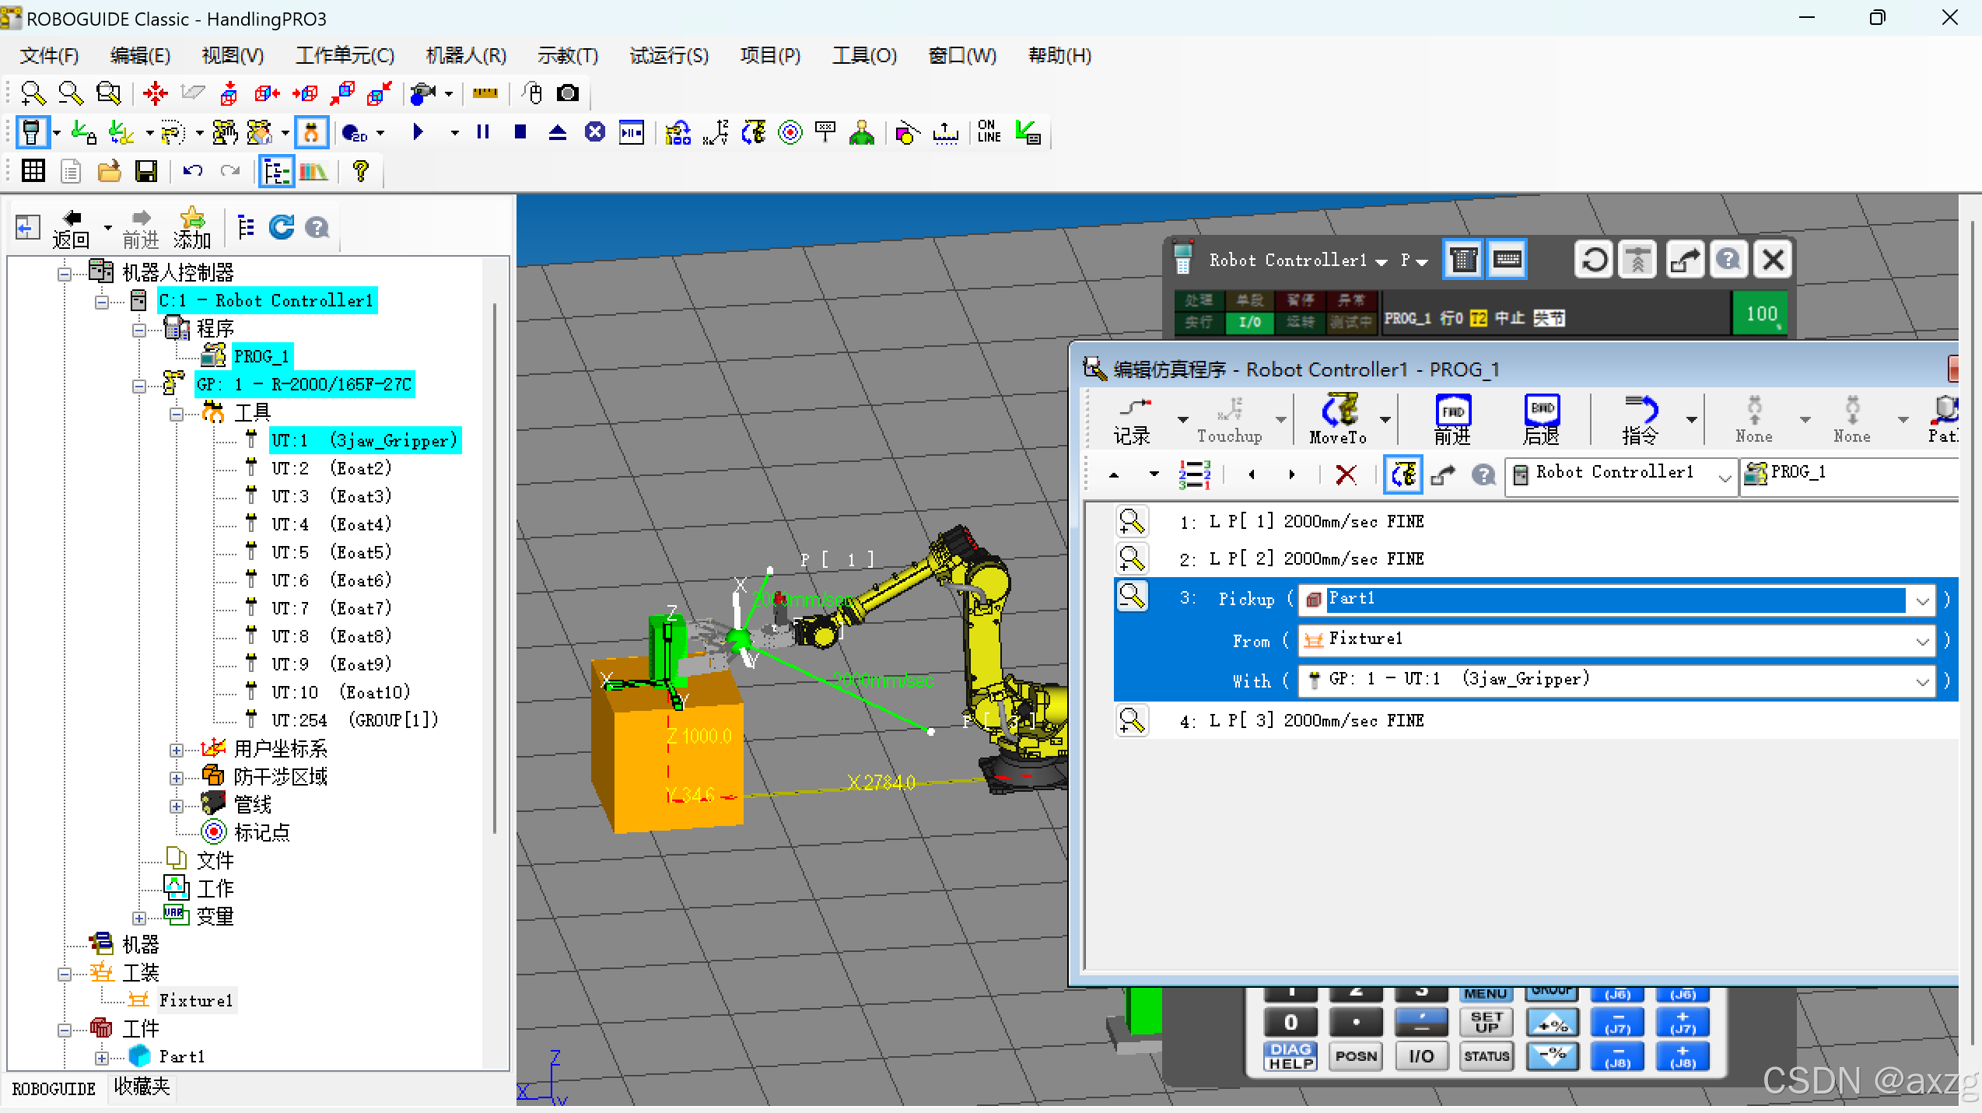Click the refresh icon in navigator panel
This screenshot has height=1113, width=1982.
pos(281,227)
